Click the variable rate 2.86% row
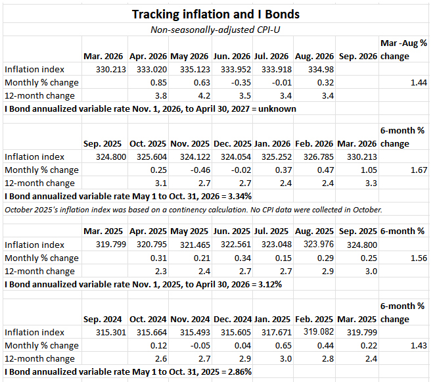 128,371
